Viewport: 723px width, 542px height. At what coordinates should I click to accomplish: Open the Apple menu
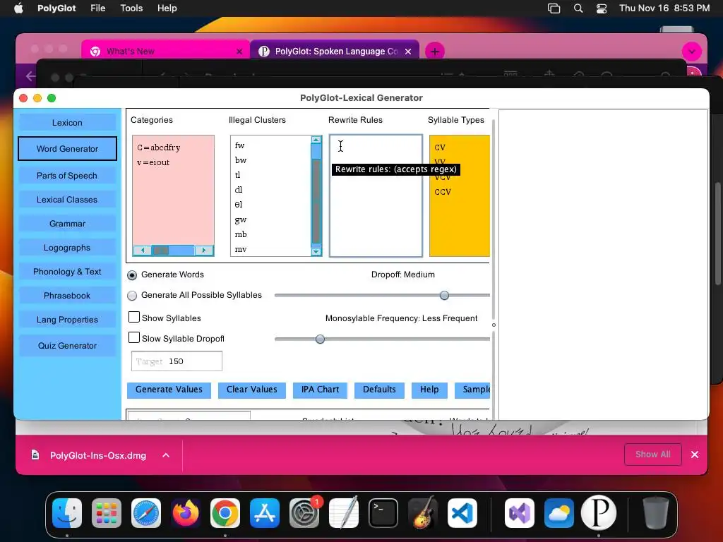pyautogui.click(x=18, y=8)
